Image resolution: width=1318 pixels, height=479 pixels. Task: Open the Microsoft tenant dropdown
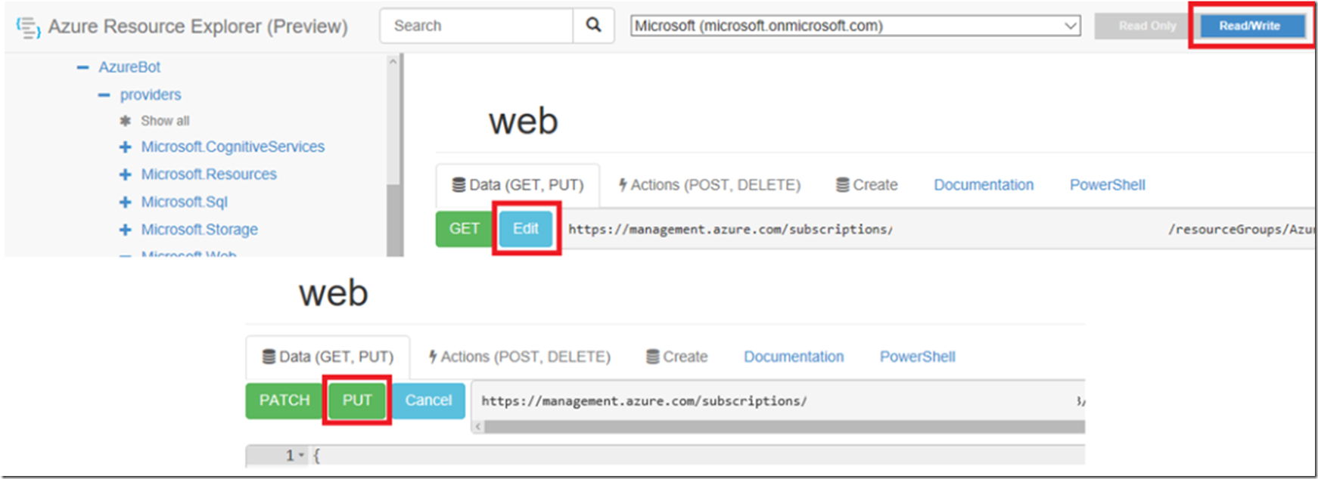[x=856, y=26]
